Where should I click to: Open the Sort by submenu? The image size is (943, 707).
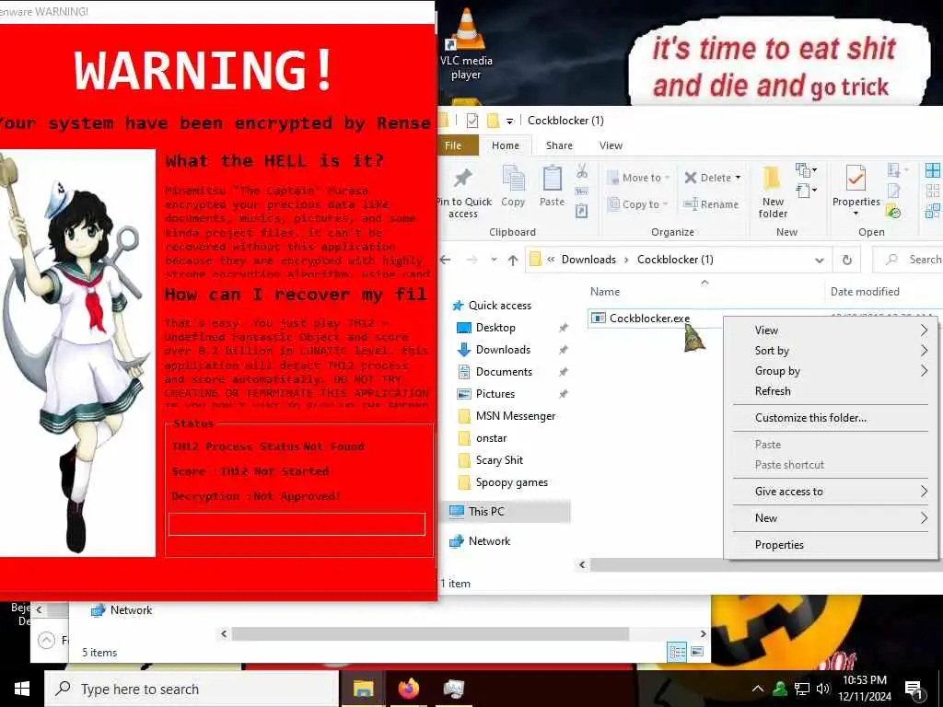click(x=831, y=351)
